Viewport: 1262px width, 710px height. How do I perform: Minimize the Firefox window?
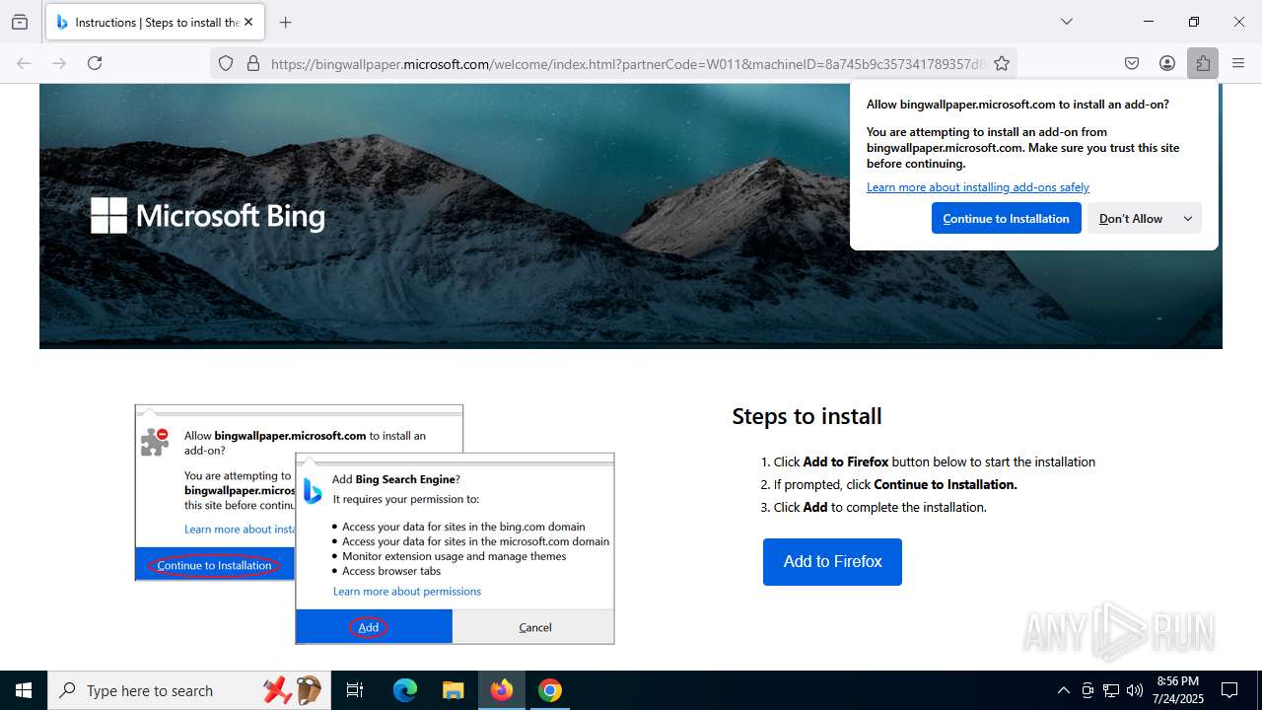point(1149,22)
